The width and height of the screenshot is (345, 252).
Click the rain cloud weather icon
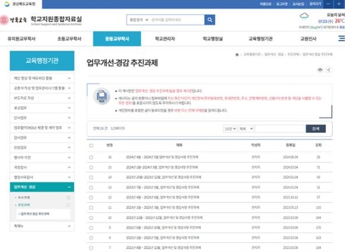tap(304, 17)
